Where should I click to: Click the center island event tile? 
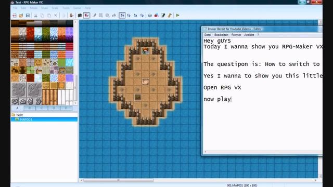click(146, 82)
